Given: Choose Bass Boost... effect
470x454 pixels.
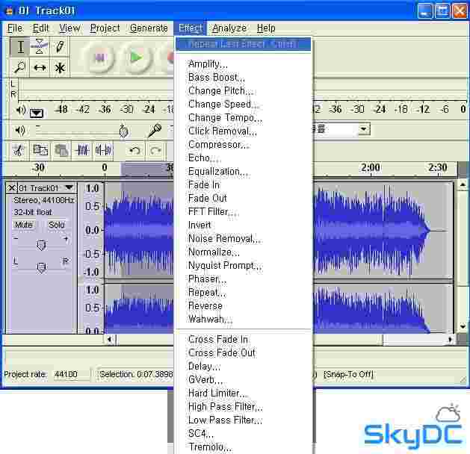Looking at the screenshot, I should [x=243, y=77].
